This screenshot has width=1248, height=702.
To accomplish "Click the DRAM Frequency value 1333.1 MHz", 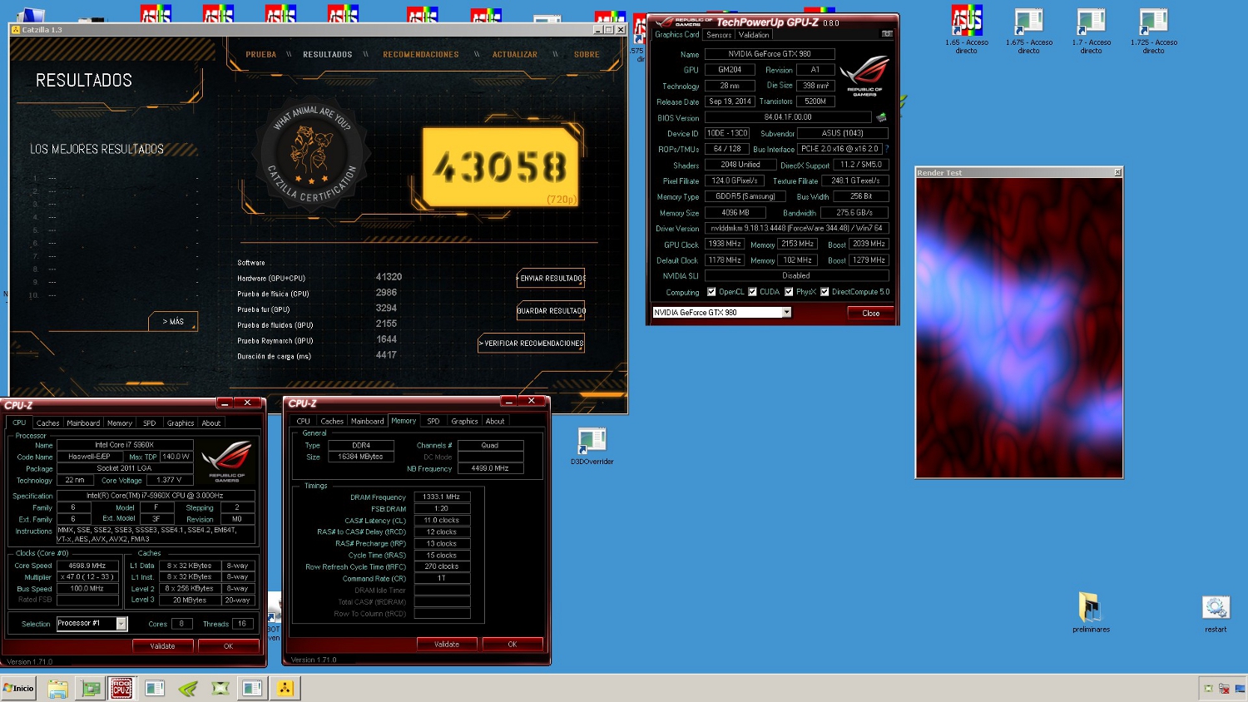I will [442, 497].
